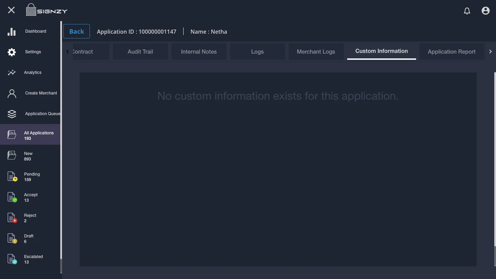This screenshot has height=279, width=496.
Task: Click the All Applications folder icon
Action: pyautogui.click(x=12, y=134)
